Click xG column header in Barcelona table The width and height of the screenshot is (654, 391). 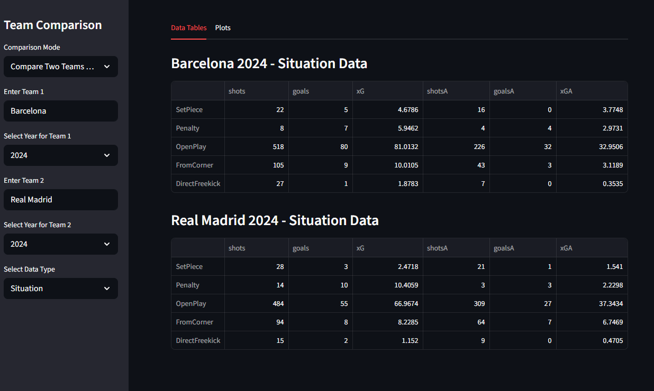pyautogui.click(x=387, y=91)
